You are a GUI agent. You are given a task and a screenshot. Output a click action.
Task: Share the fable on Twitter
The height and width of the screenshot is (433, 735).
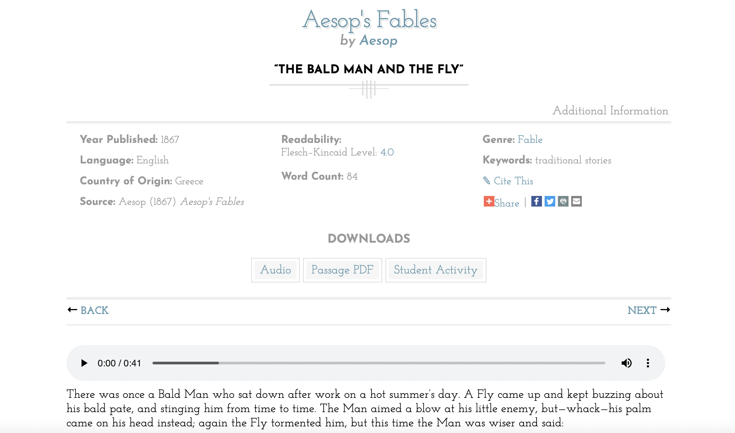click(x=550, y=201)
